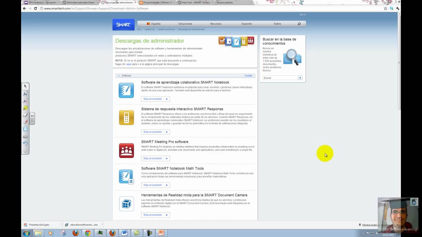Click the Inicio breadcrumb link
This screenshot has width=422, height=237.
click(139, 29)
